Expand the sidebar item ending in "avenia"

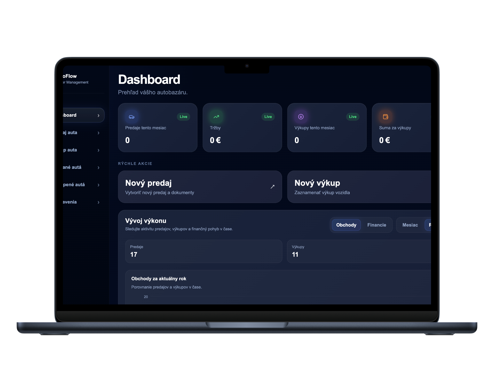click(98, 202)
